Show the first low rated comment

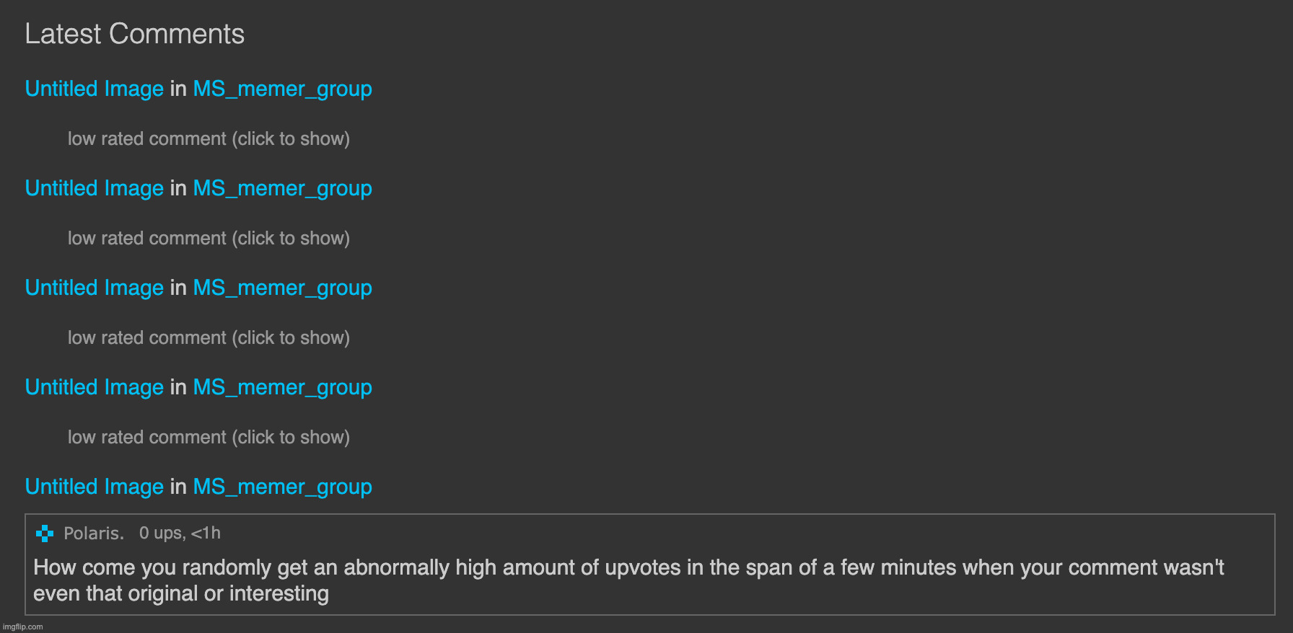point(209,138)
